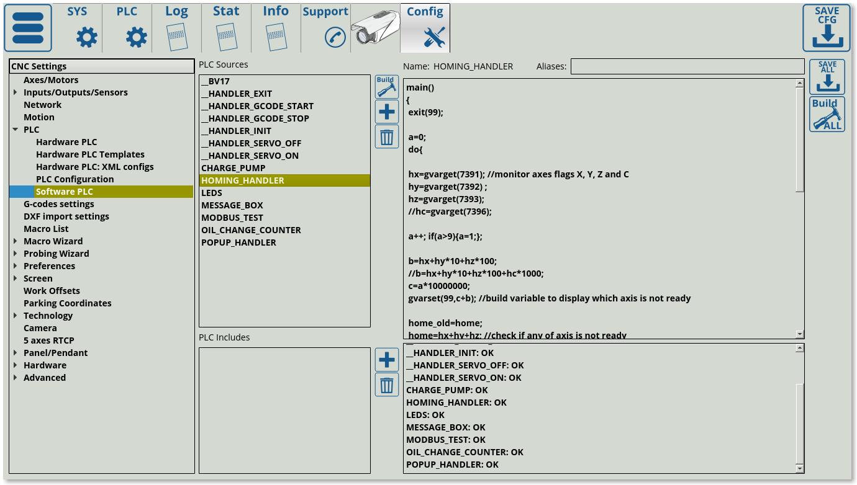Add a new PLC source
Screen dimensions: 857x485
pyautogui.click(x=386, y=112)
